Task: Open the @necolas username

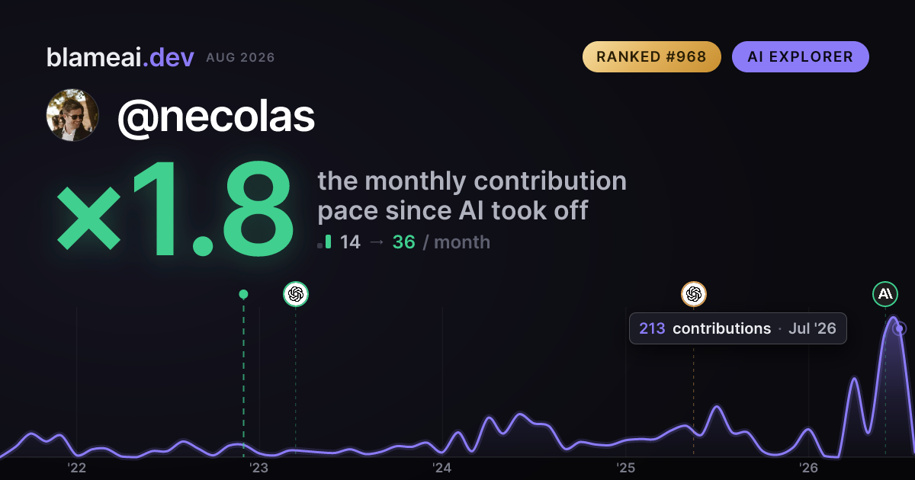Action: (216, 116)
